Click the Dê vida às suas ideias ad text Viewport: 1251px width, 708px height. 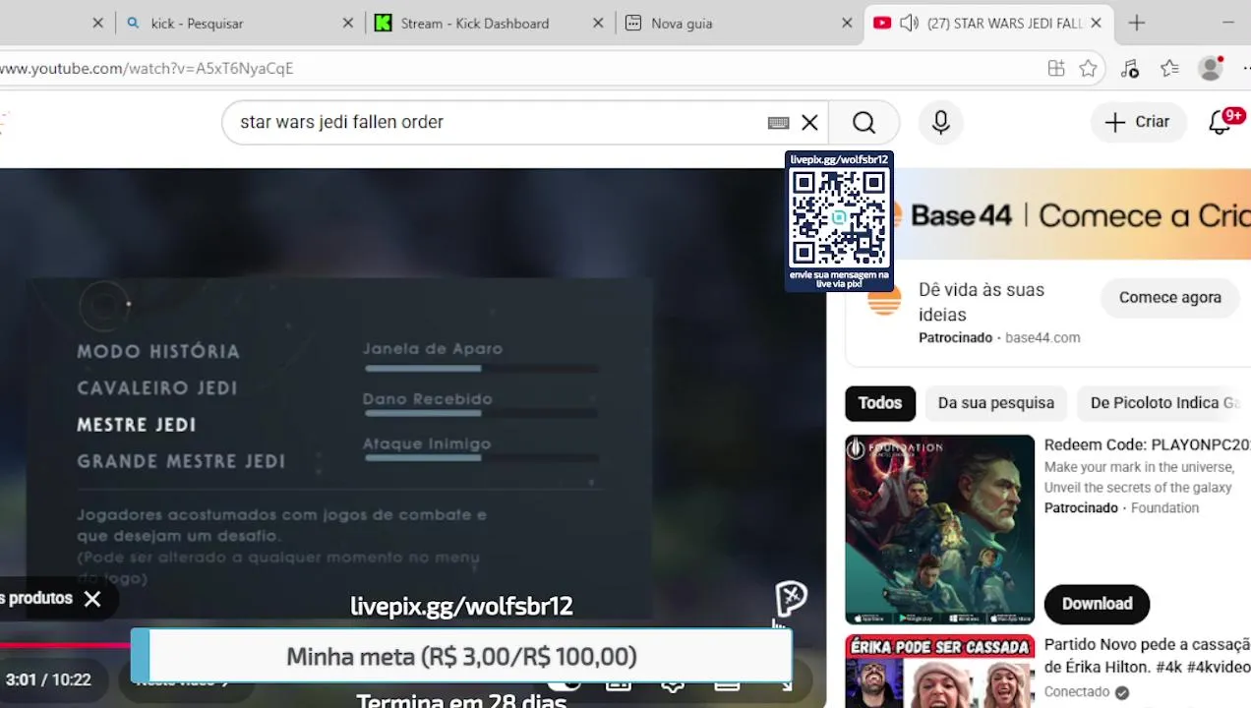pyautogui.click(x=982, y=302)
